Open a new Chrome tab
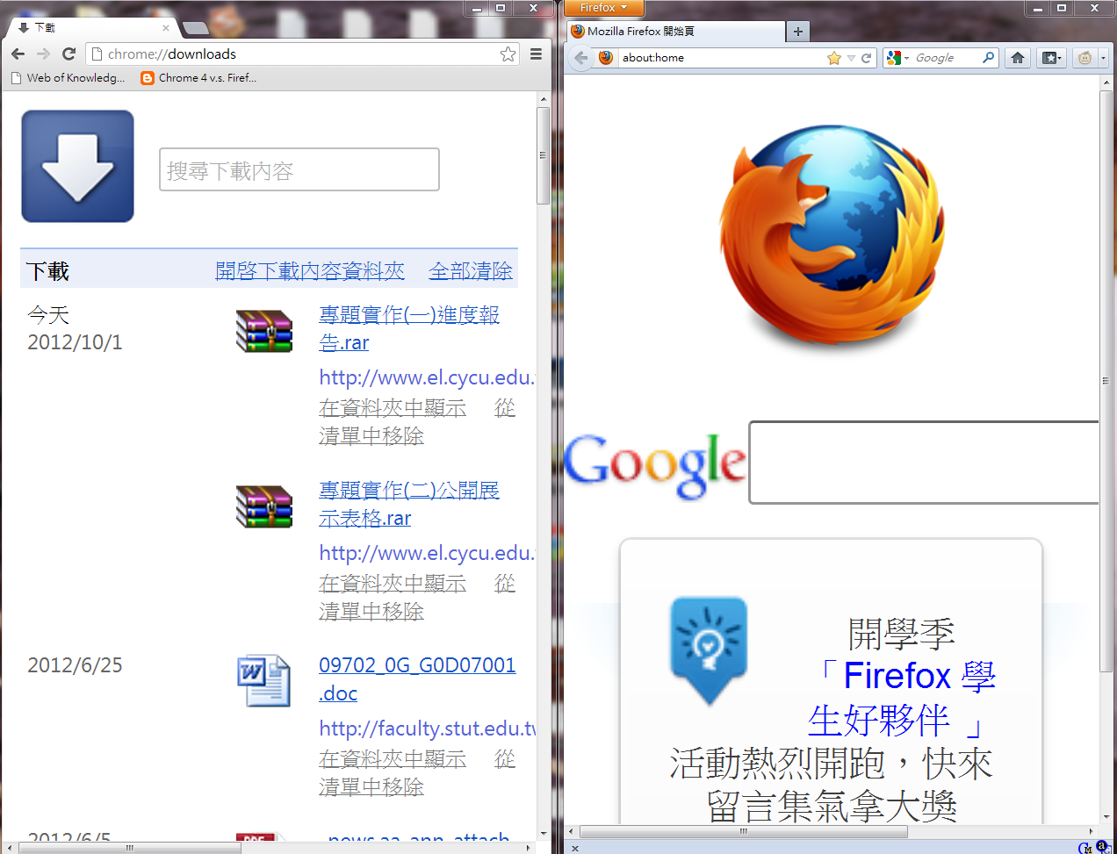The image size is (1117, 854). pos(195,29)
